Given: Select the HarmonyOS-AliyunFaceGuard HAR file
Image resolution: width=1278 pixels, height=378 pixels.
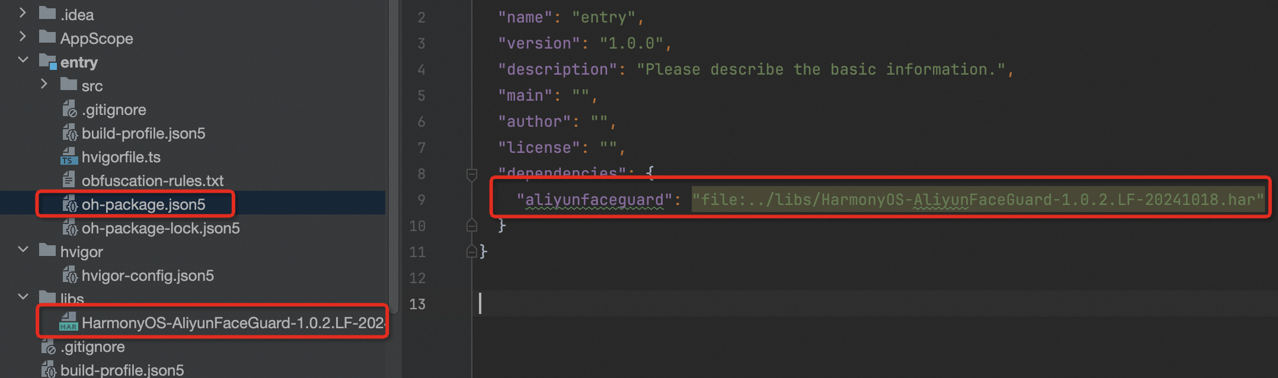Looking at the screenshot, I should (233, 323).
